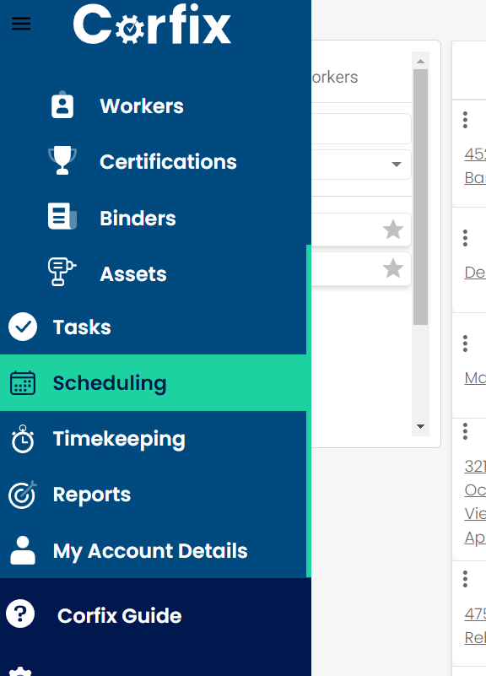
Task: Go to the Tasks section
Action: pos(82,327)
